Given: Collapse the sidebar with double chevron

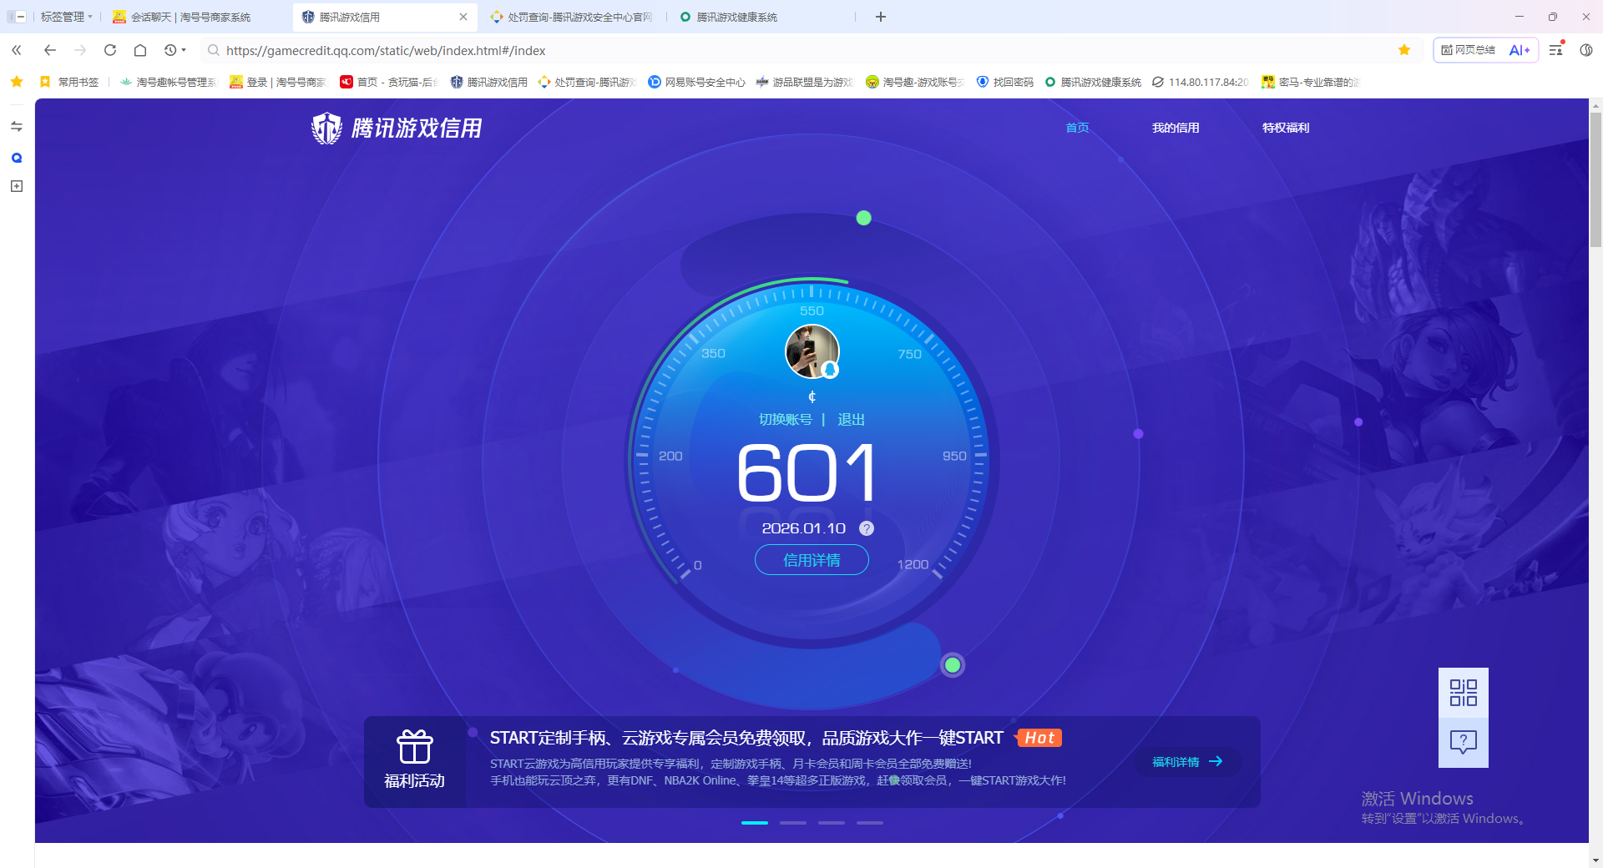Looking at the screenshot, I should click(17, 50).
